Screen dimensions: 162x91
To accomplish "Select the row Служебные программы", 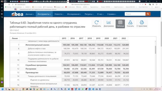I will coord(70,65).
